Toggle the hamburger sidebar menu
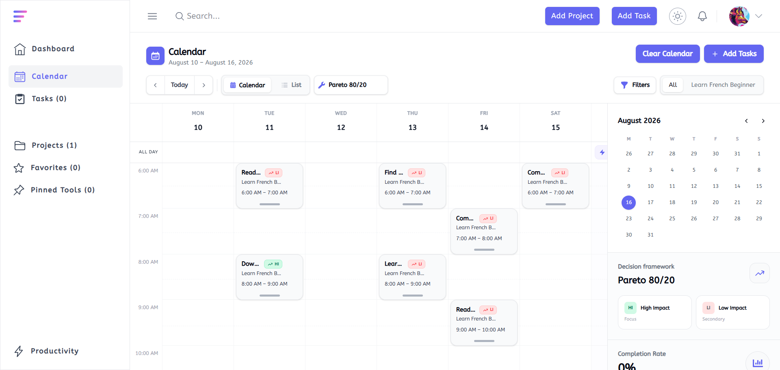 (x=152, y=16)
